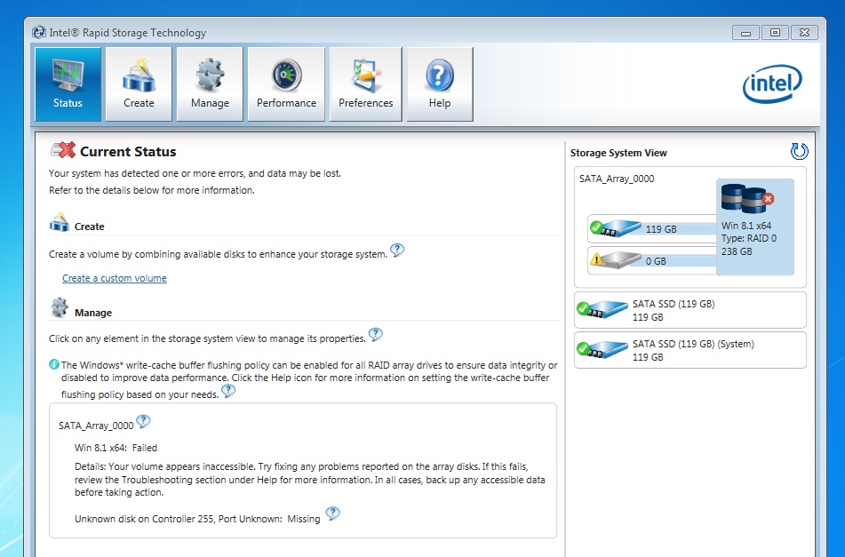The height and width of the screenshot is (557, 845).
Task: Close the Rapid Storage Technology window
Action: tap(805, 33)
